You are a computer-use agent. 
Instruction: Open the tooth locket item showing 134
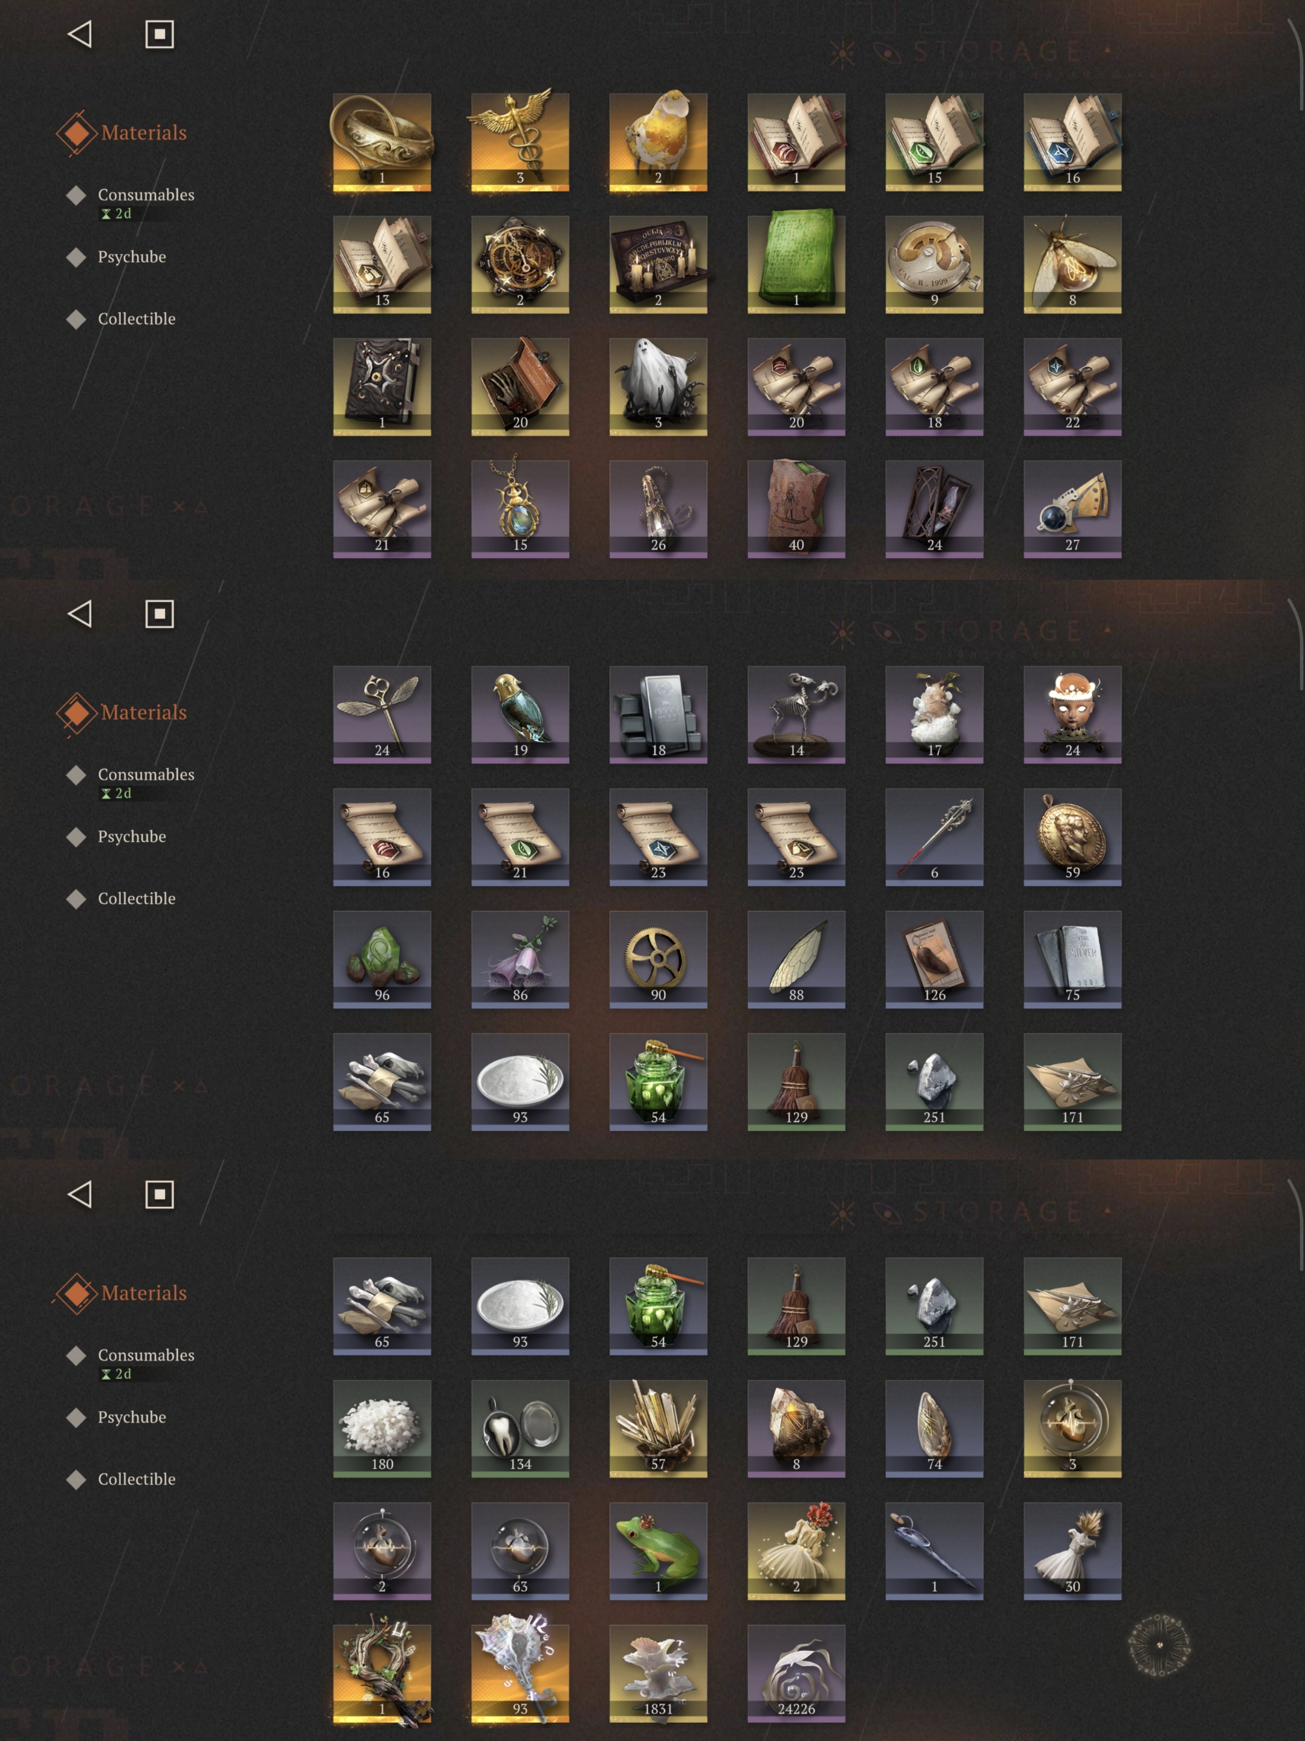coord(520,1428)
